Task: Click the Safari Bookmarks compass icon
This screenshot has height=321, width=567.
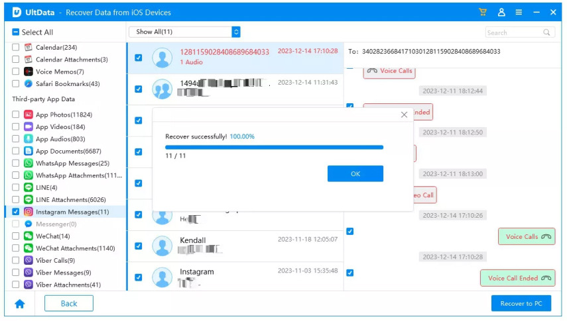Action: 29,84
